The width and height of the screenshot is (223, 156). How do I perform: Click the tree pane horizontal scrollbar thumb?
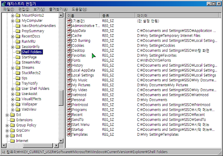(x=38, y=145)
